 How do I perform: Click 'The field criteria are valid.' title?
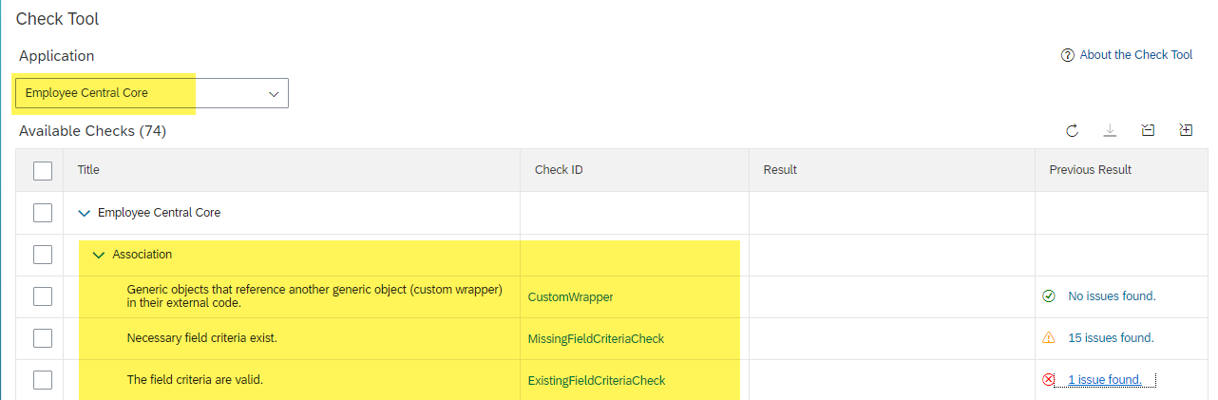195,379
